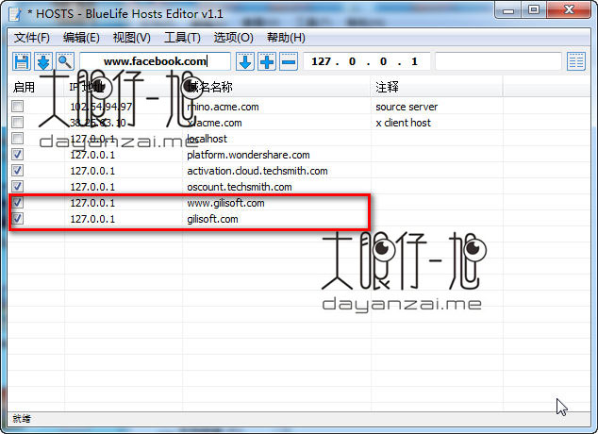
Task: Click IP 127.0.0.1 in the gilisoft.com row
Action: 92,219
